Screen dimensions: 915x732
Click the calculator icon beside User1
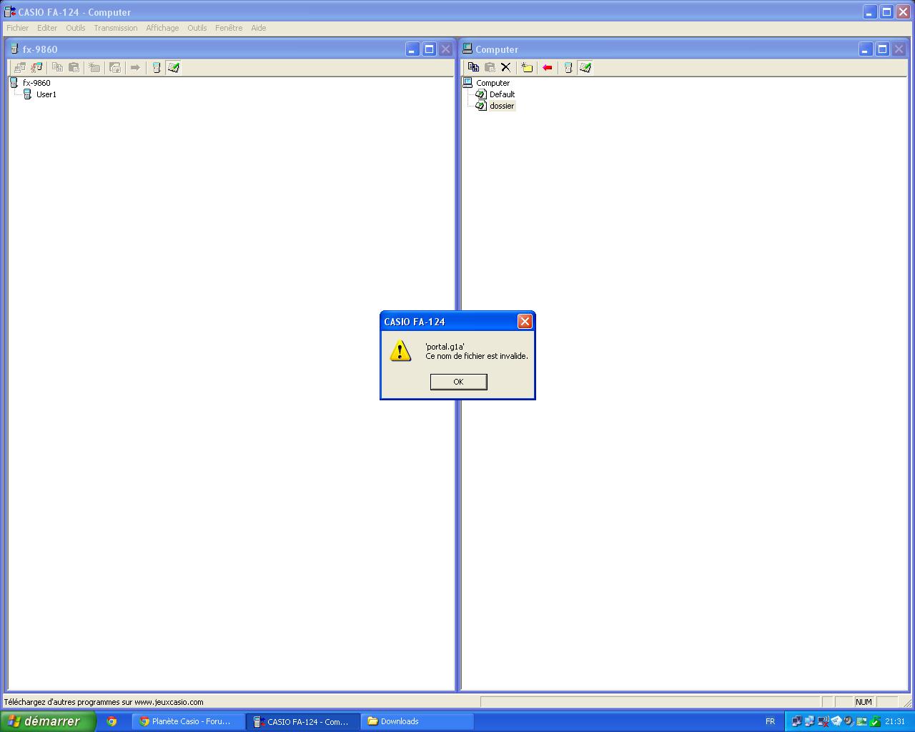(27, 94)
